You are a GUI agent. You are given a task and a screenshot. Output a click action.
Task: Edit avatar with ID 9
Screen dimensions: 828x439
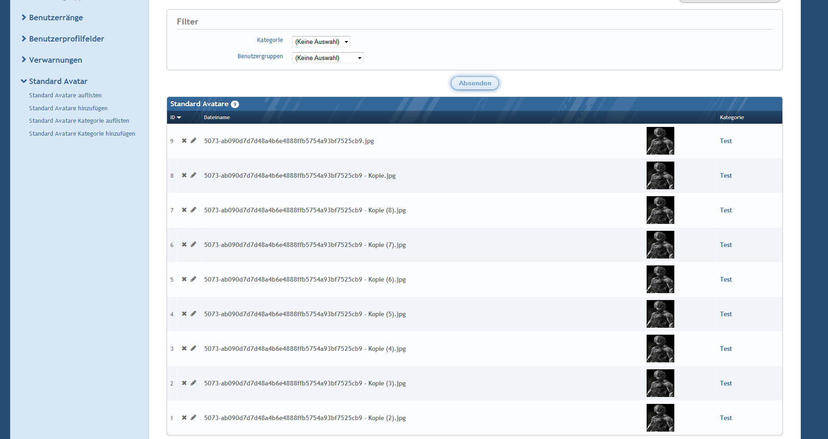(193, 141)
